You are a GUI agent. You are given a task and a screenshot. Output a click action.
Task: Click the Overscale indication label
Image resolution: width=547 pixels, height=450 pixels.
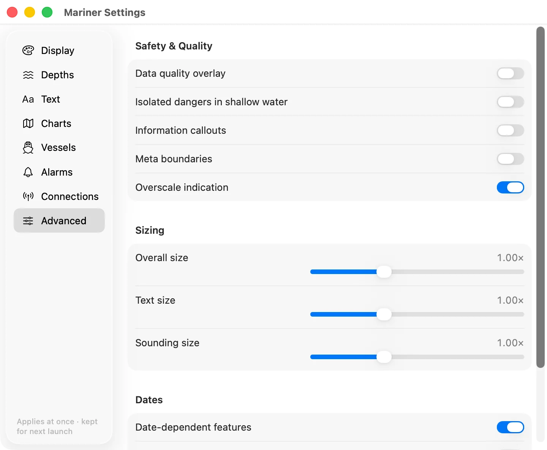(182, 187)
